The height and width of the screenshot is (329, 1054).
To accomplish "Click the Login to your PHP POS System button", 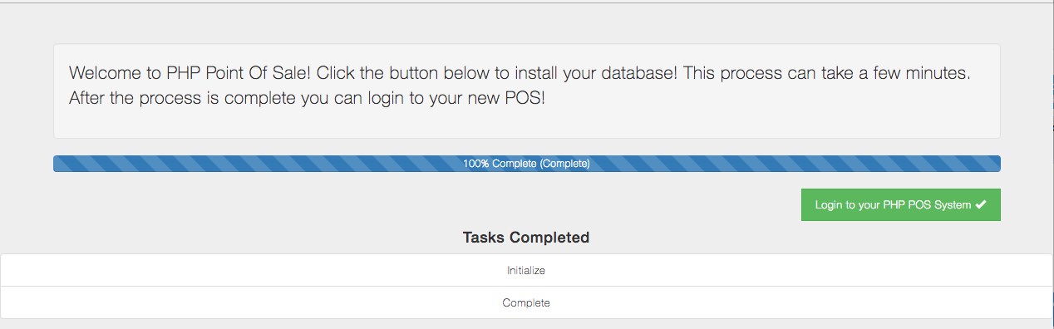I will click(900, 204).
